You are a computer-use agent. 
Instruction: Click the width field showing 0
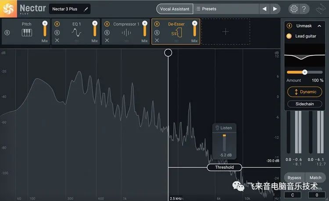317,195
